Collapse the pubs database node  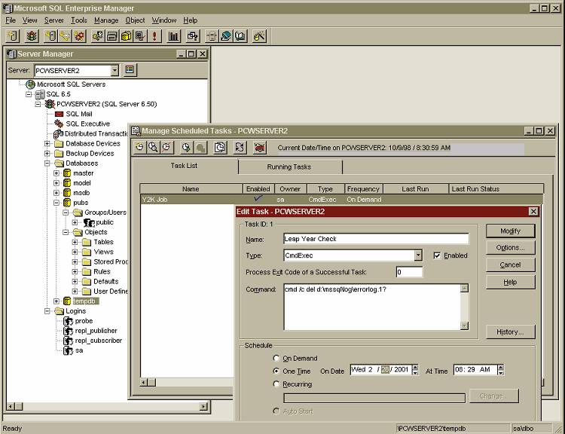pyautogui.click(x=56, y=203)
